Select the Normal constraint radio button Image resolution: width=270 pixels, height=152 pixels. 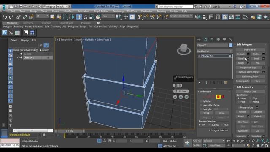click(250, 102)
